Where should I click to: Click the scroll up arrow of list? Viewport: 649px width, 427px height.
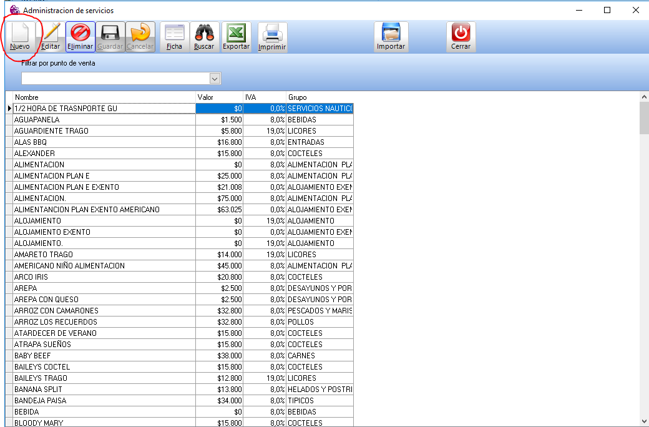(643, 97)
